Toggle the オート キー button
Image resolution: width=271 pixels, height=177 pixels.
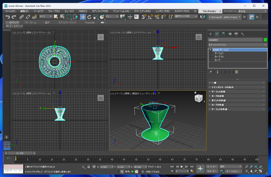212,167
